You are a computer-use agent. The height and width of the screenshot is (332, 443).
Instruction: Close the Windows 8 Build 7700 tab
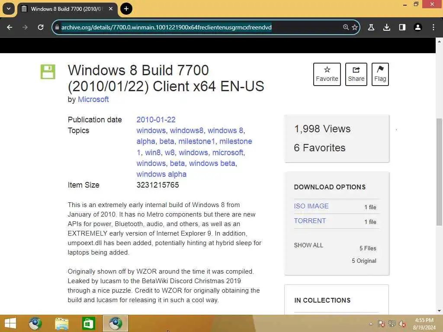tap(111, 9)
